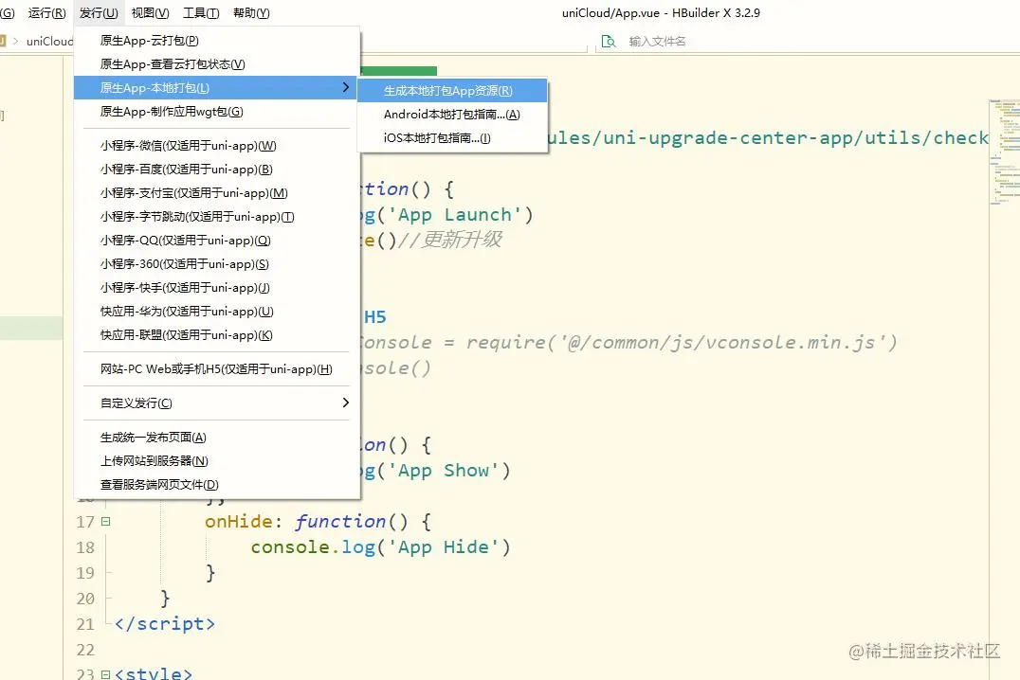
Task: Select 原生App-查看云打包状态(V)
Action: (217, 63)
